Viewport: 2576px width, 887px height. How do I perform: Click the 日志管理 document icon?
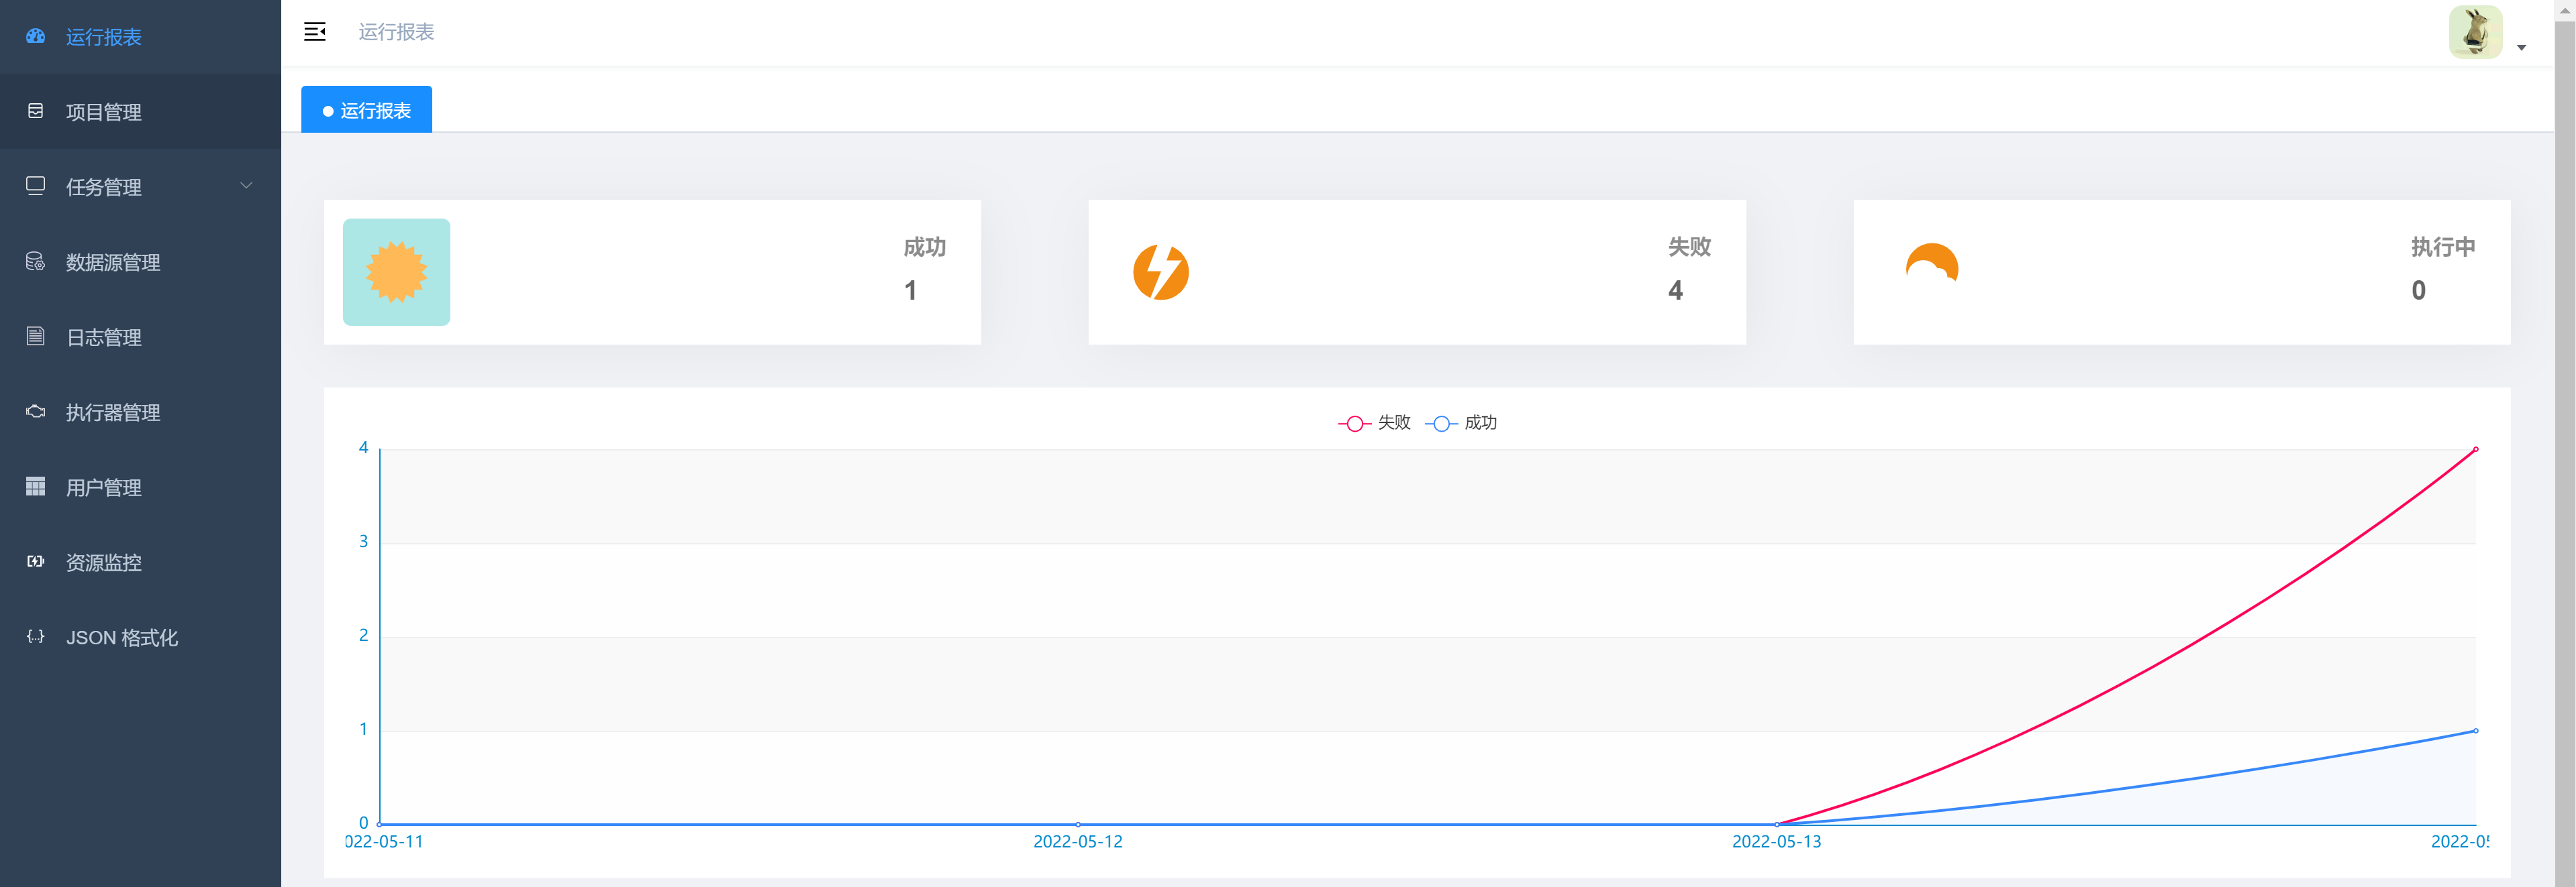(x=36, y=337)
